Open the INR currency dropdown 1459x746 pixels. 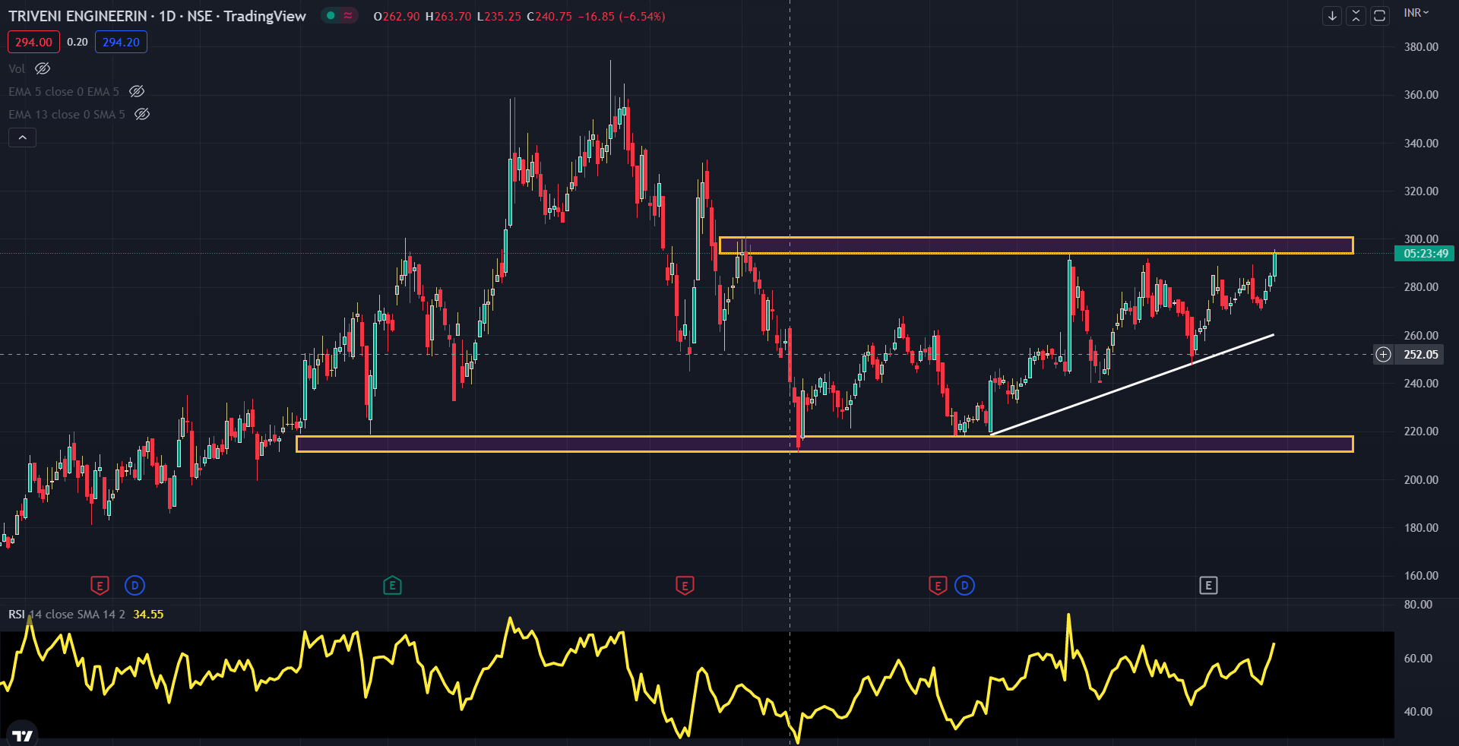coord(1416,13)
